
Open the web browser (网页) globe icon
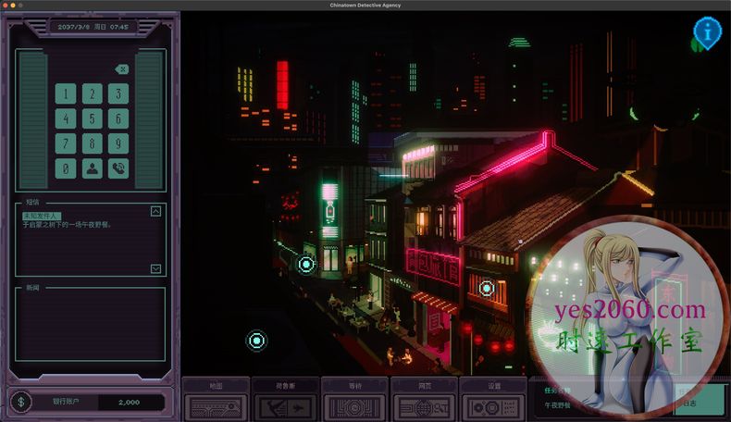(424, 405)
